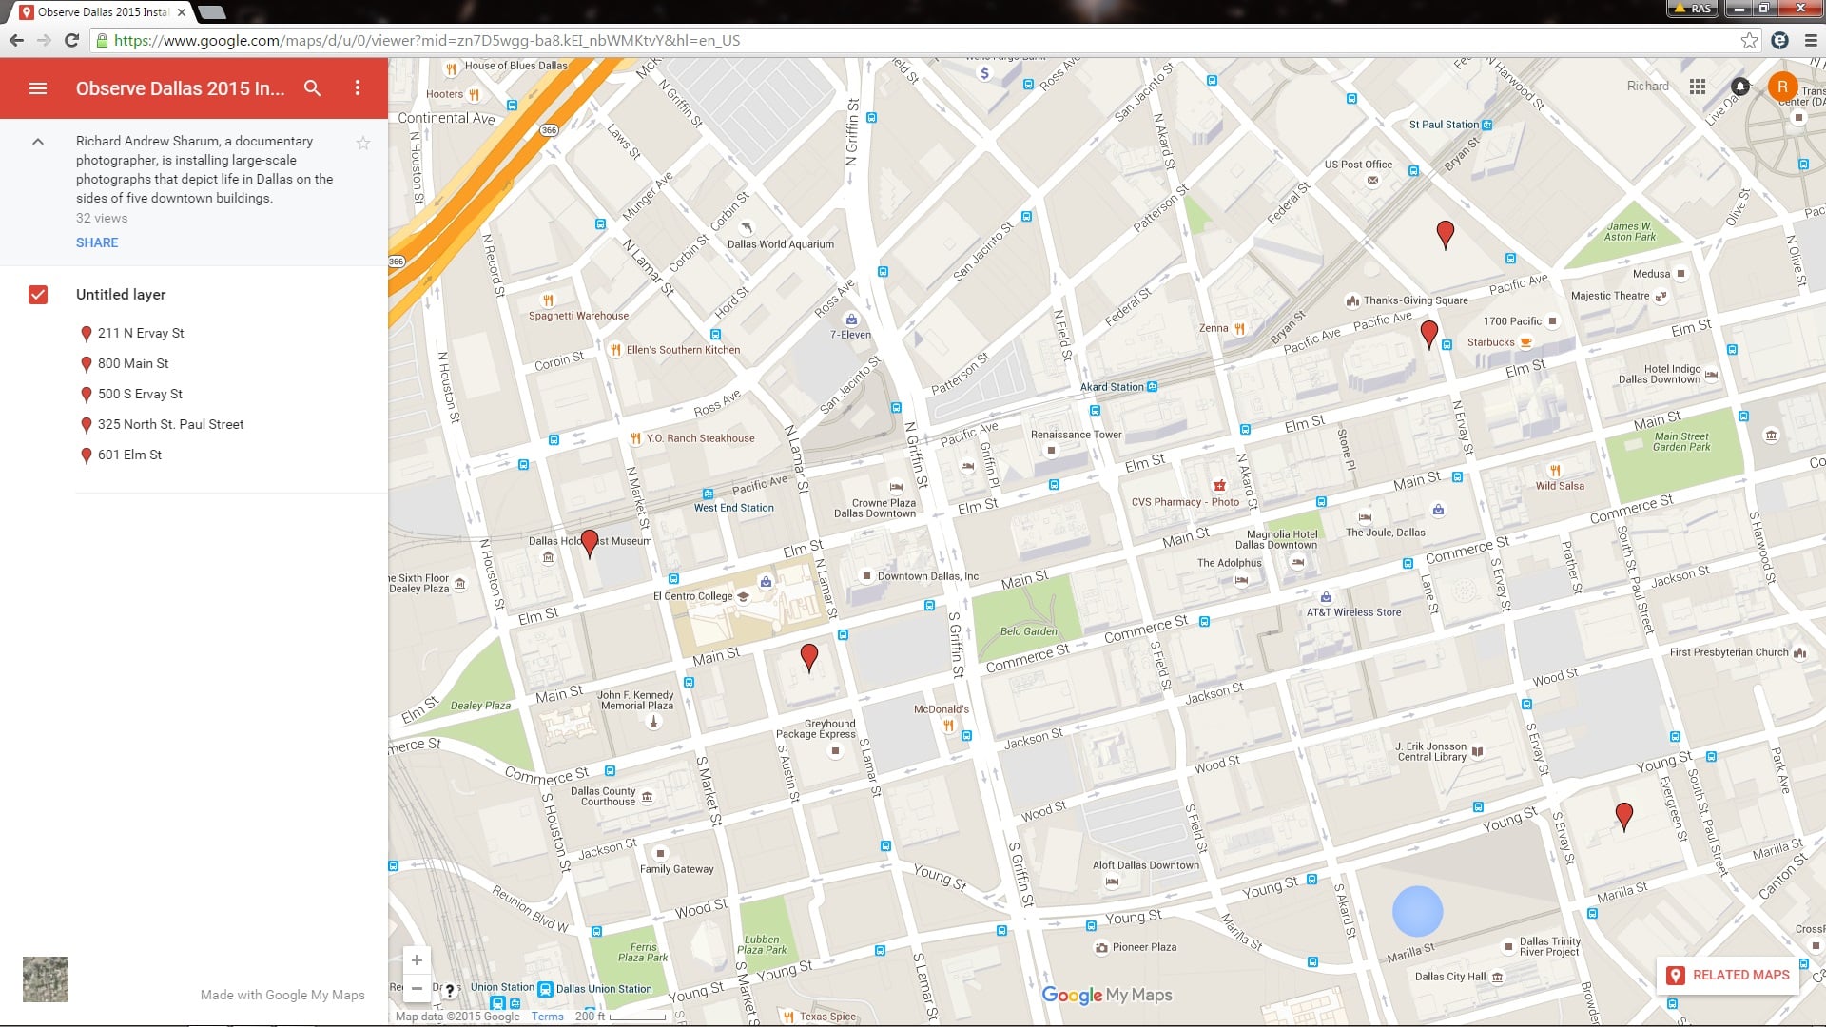Click Ellen's Southern Kitchen restaurant icon
The width and height of the screenshot is (1826, 1027).
click(x=615, y=350)
